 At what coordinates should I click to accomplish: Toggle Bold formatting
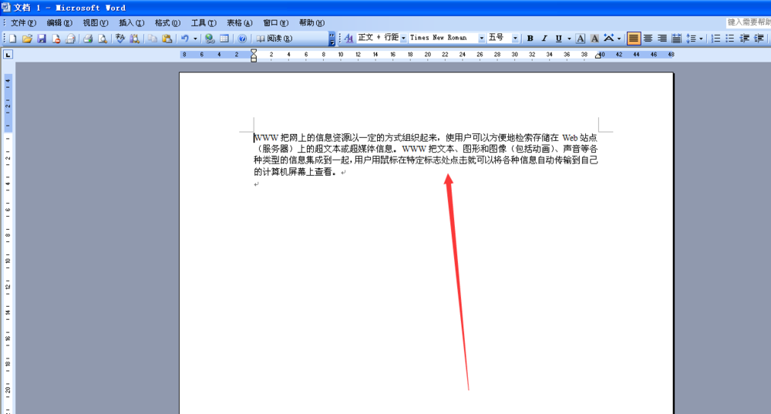(530, 39)
